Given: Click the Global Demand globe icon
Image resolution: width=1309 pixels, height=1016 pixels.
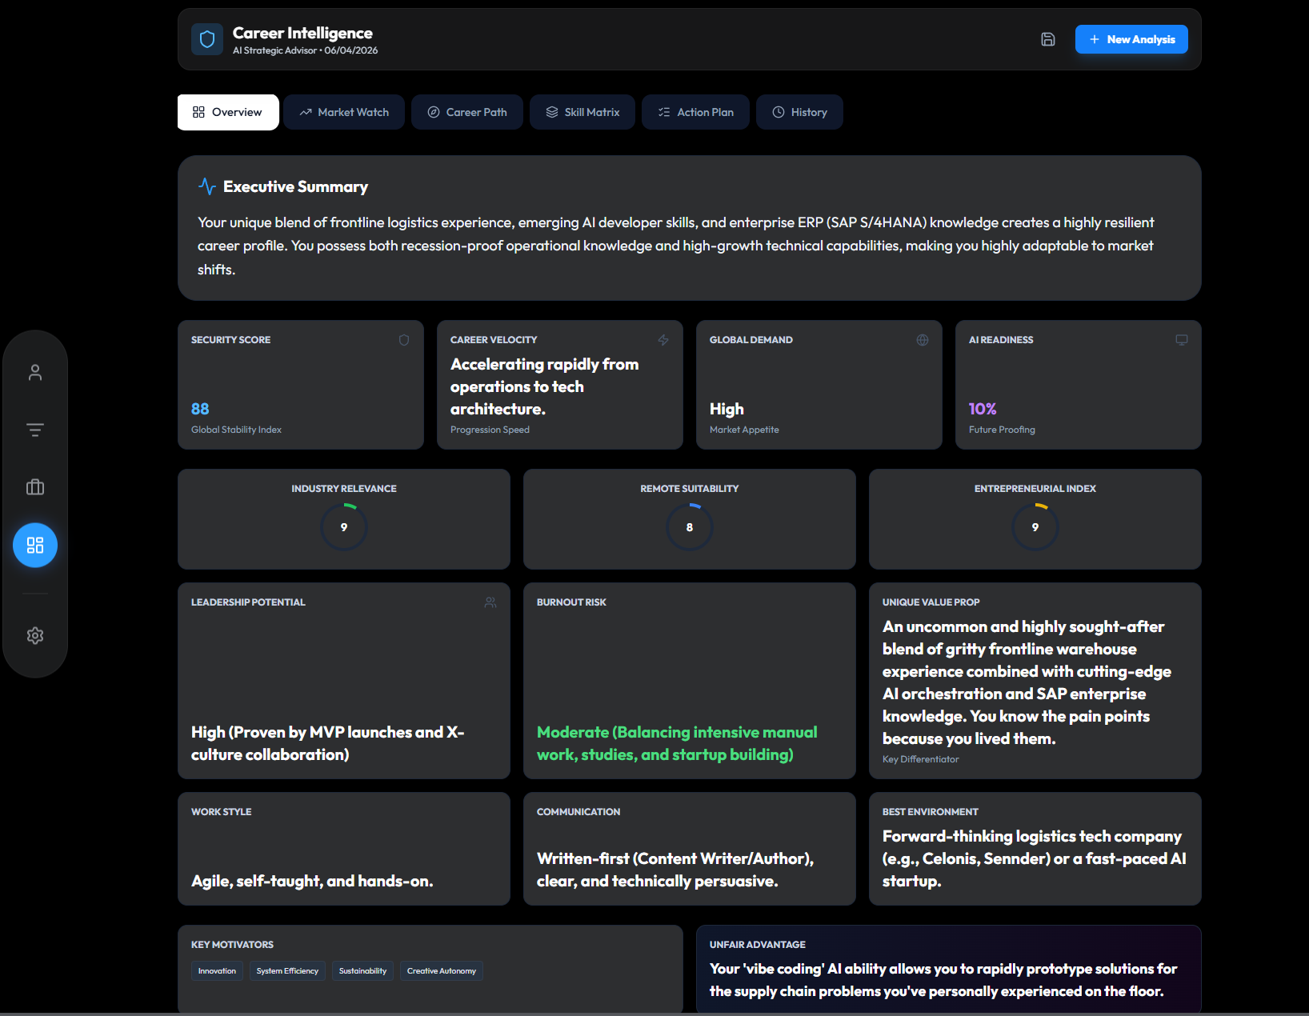Looking at the screenshot, I should tap(923, 340).
